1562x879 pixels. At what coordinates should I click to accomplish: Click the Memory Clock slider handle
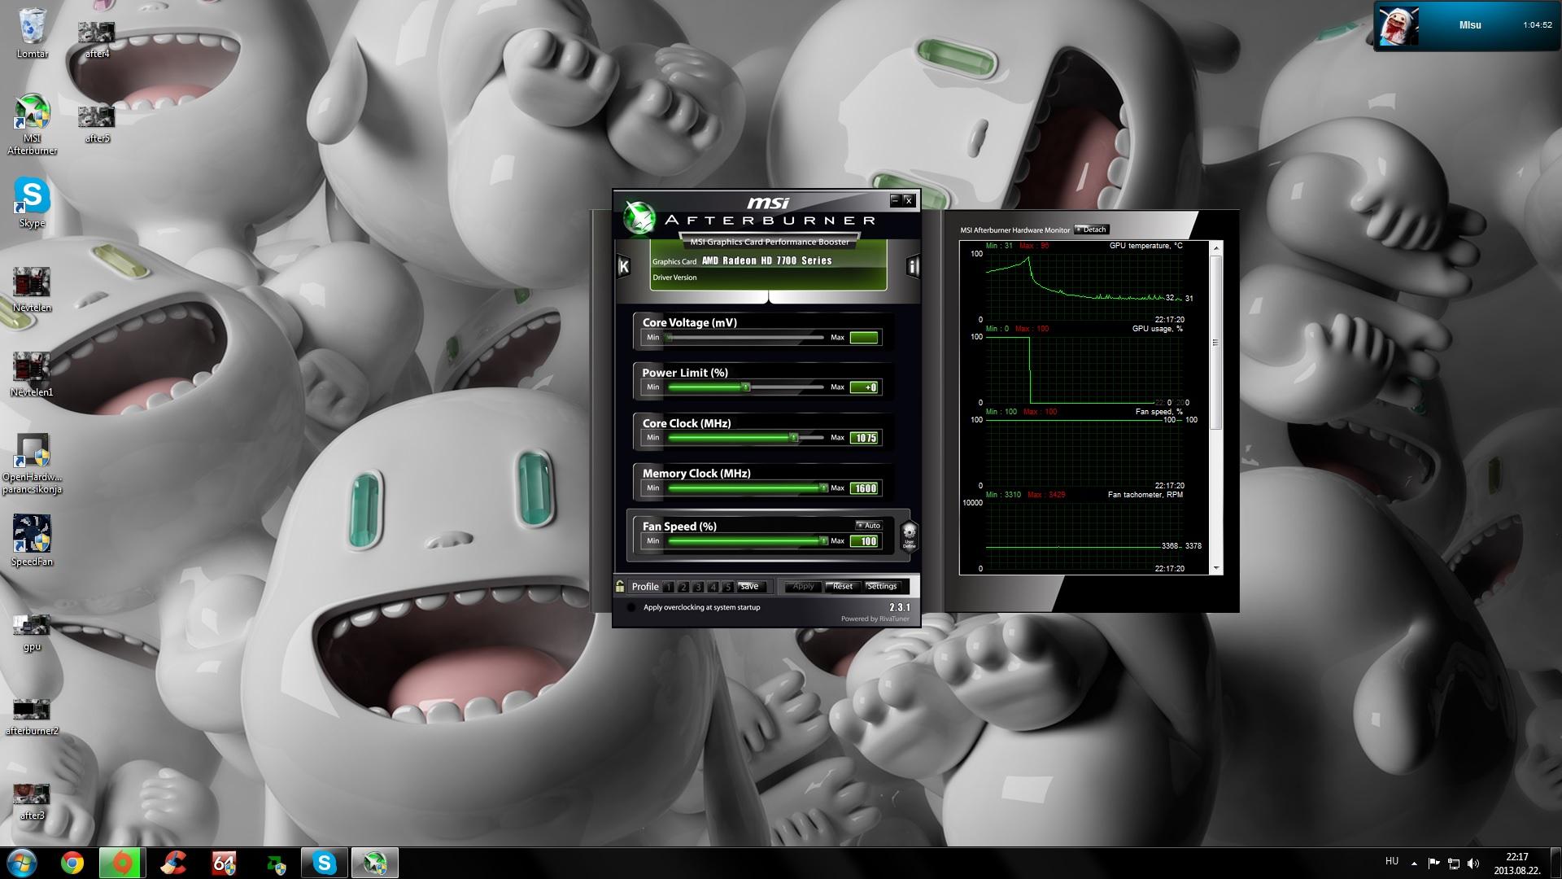point(823,488)
